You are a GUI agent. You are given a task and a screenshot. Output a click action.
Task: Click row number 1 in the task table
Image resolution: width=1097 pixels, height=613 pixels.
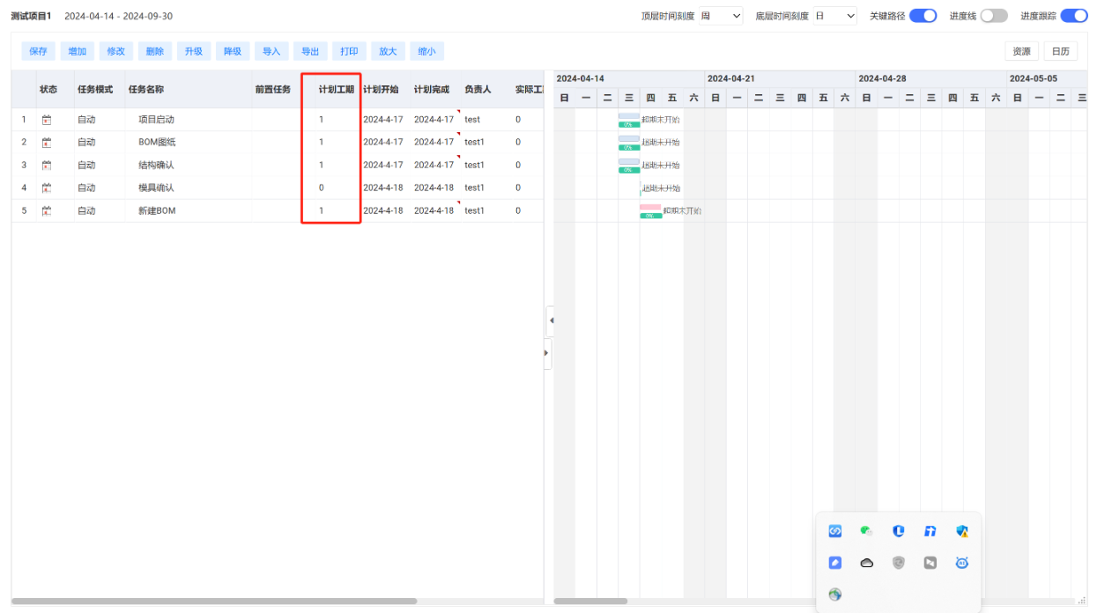point(25,119)
